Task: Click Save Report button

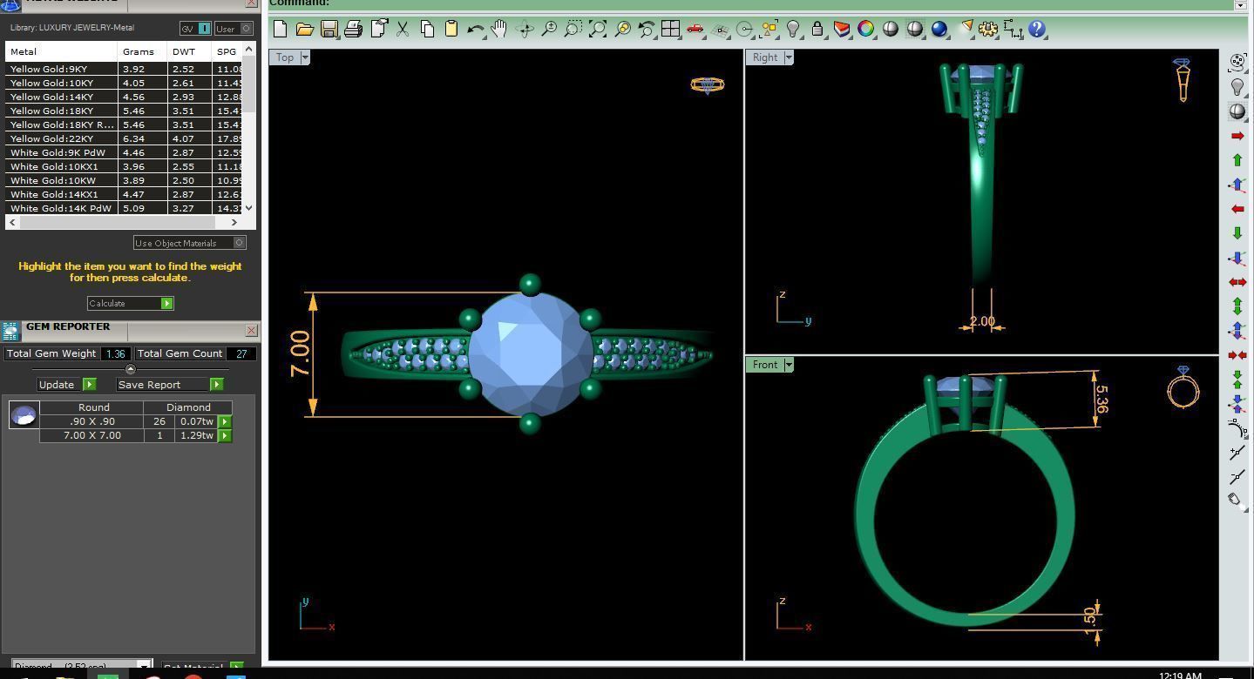Action: click(x=170, y=384)
